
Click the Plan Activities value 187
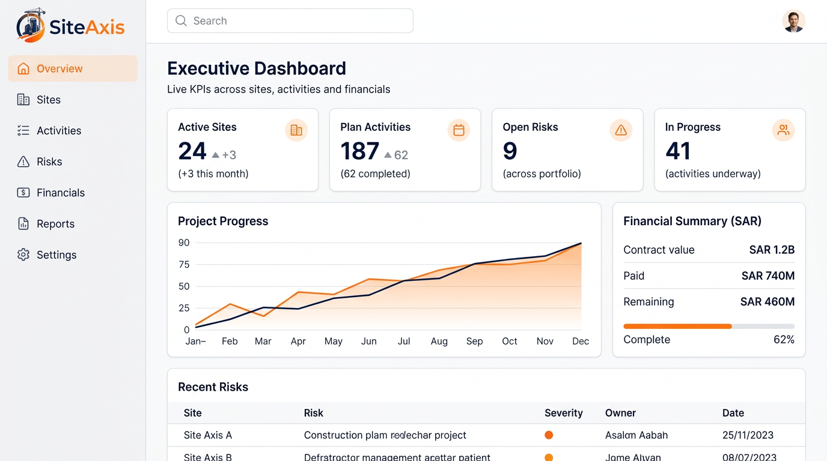tap(360, 151)
